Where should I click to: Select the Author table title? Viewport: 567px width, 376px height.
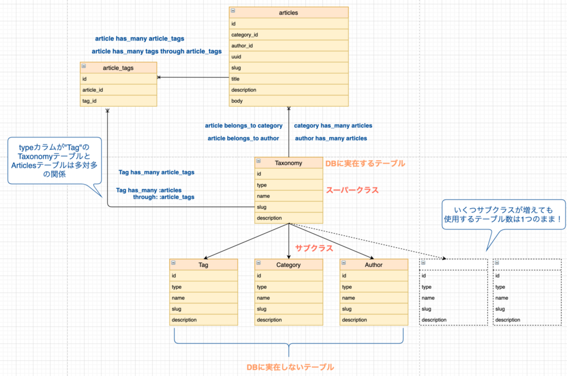coord(374,265)
